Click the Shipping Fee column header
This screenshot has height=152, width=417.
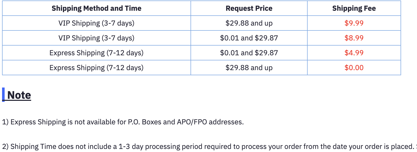pos(354,8)
